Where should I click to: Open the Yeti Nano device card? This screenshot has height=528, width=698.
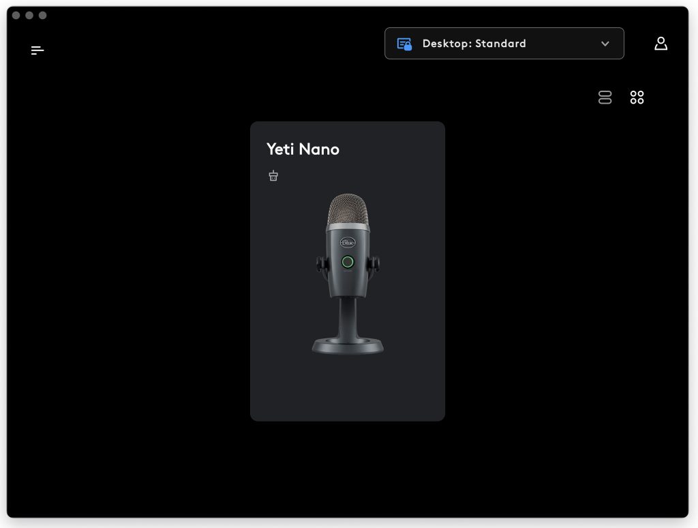point(347,271)
